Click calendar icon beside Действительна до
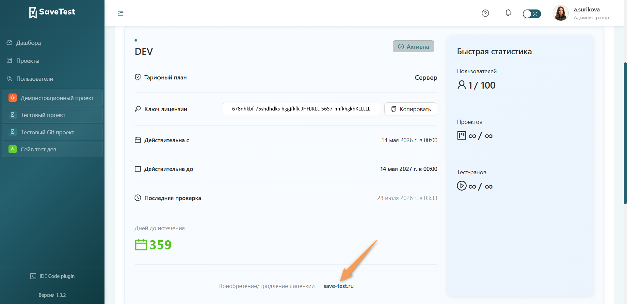The height and width of the screenshot is (304, 627). tap(138, 169)
